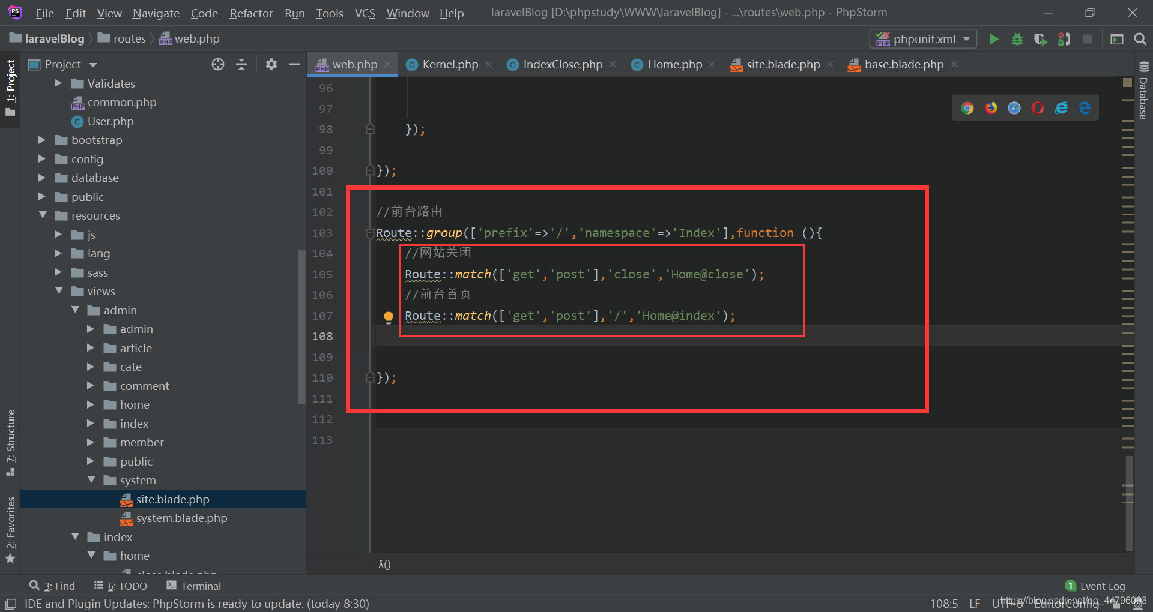Open the TODO tool window

(x=121, y=586)
